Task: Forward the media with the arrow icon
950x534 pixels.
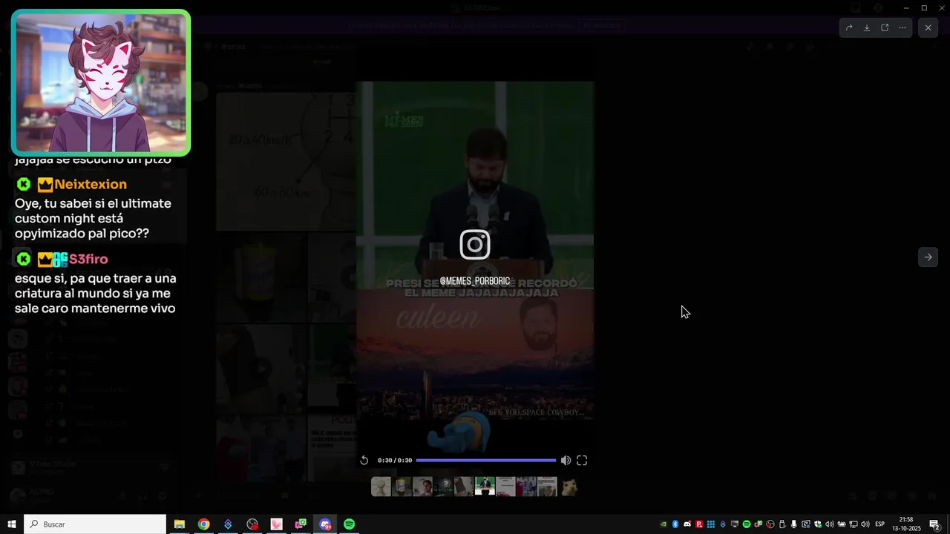Action: (849, 27)
